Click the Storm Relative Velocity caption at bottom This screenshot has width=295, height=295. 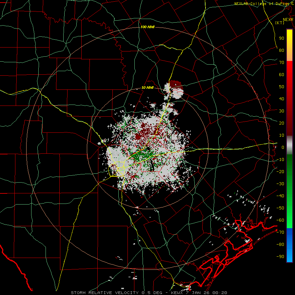(x=149, y=293)
